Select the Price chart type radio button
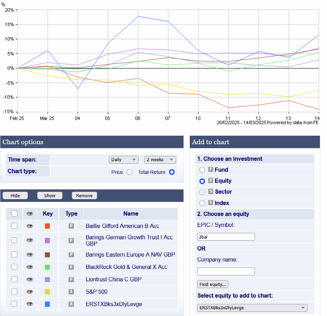 click(129, 172)
